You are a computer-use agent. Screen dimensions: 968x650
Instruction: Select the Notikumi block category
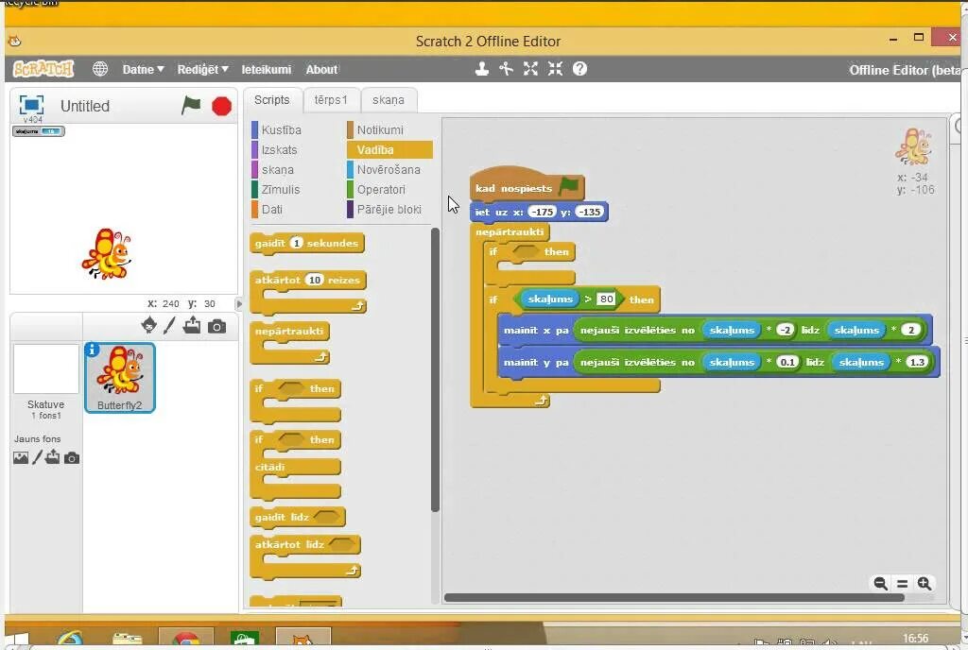pos(380,130)
